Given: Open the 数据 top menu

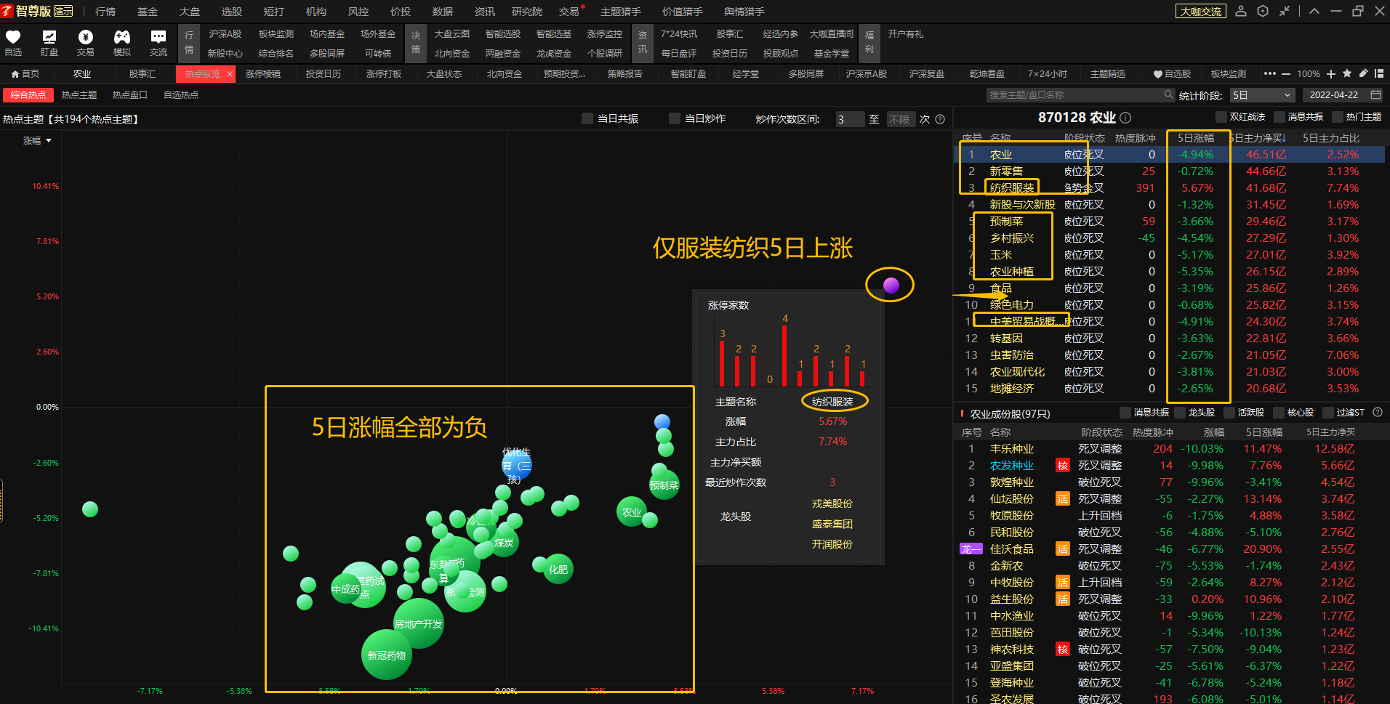Looking at the screenshot, I should [443, 12].
